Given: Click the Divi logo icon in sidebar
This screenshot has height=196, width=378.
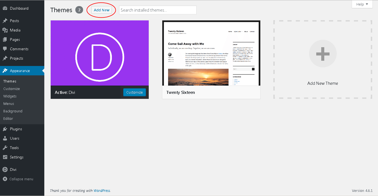Looking at the screenshot, I should coord(5,169).
